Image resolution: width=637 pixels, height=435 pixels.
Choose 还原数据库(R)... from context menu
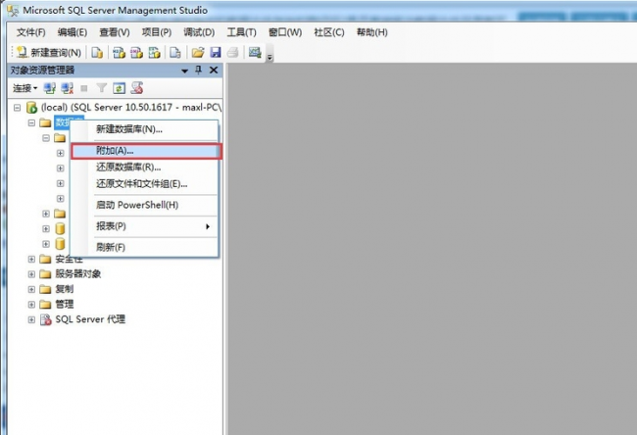click(145, 167)
